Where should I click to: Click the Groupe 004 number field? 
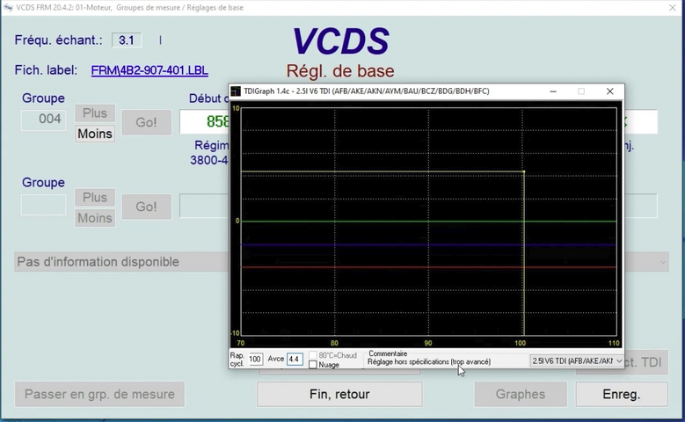click(43, 120)
